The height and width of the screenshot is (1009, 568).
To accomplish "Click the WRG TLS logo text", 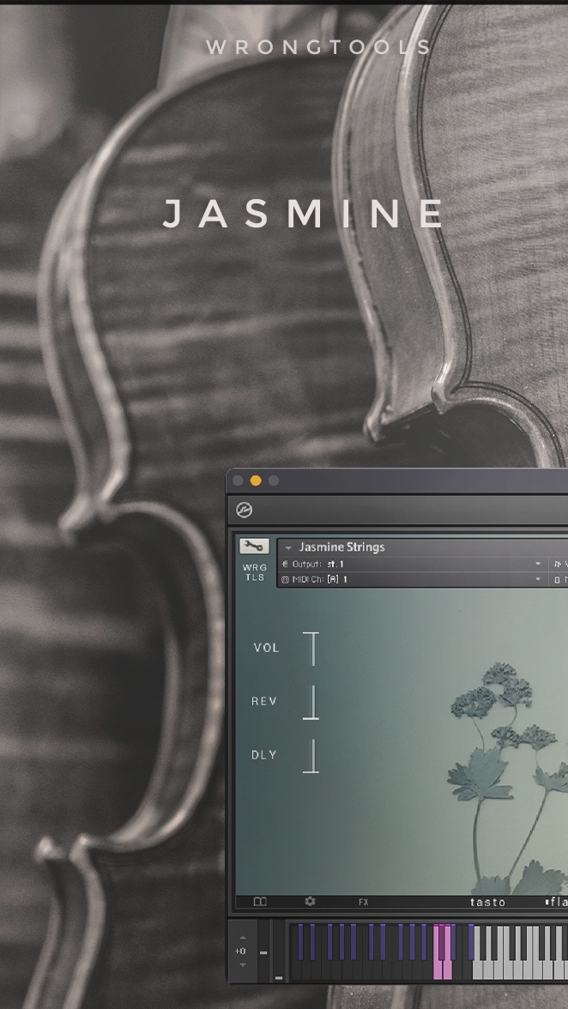I will tap(255, 572).
